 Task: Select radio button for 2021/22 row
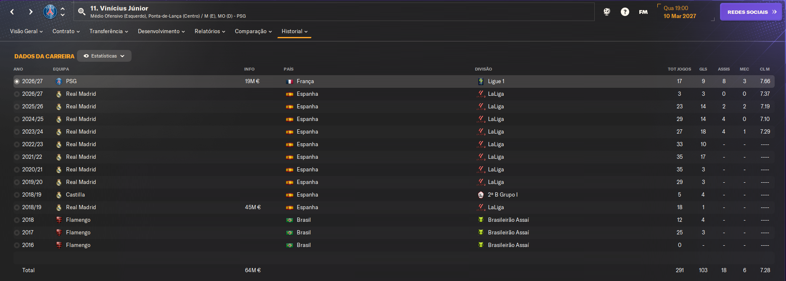point(17,157)
